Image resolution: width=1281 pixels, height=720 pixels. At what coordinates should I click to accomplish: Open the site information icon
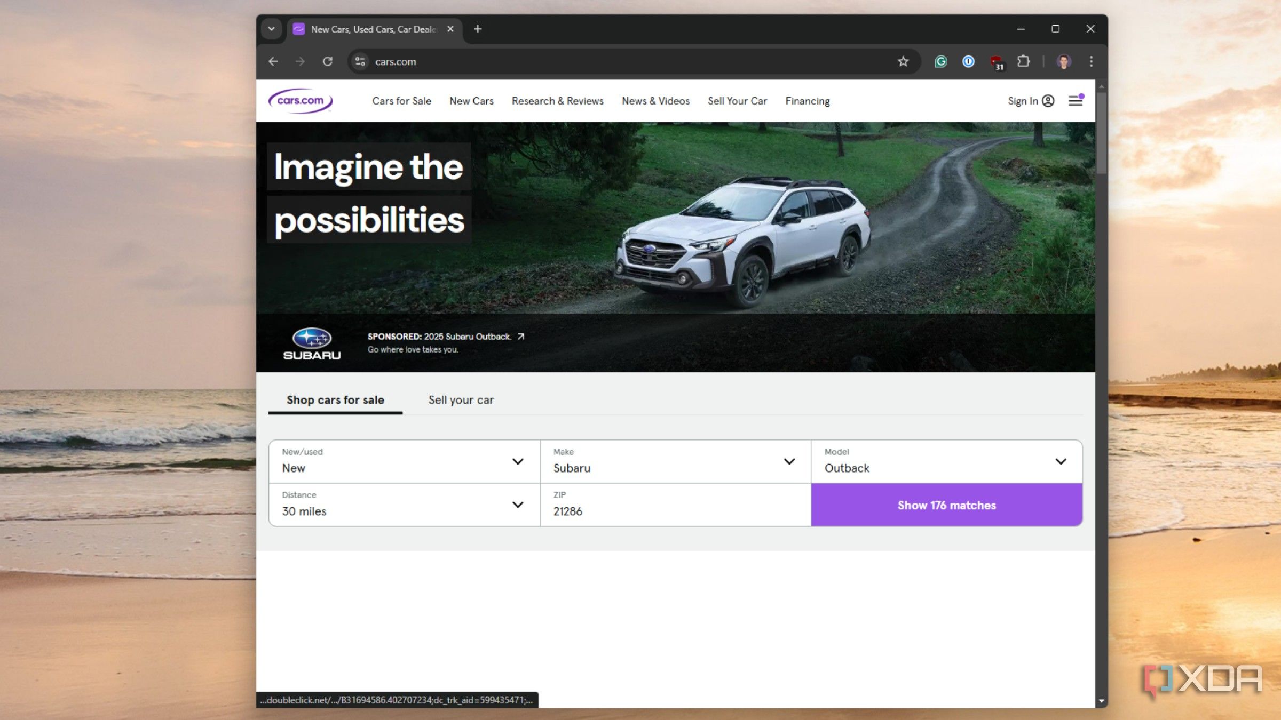(x=360, y=61)
